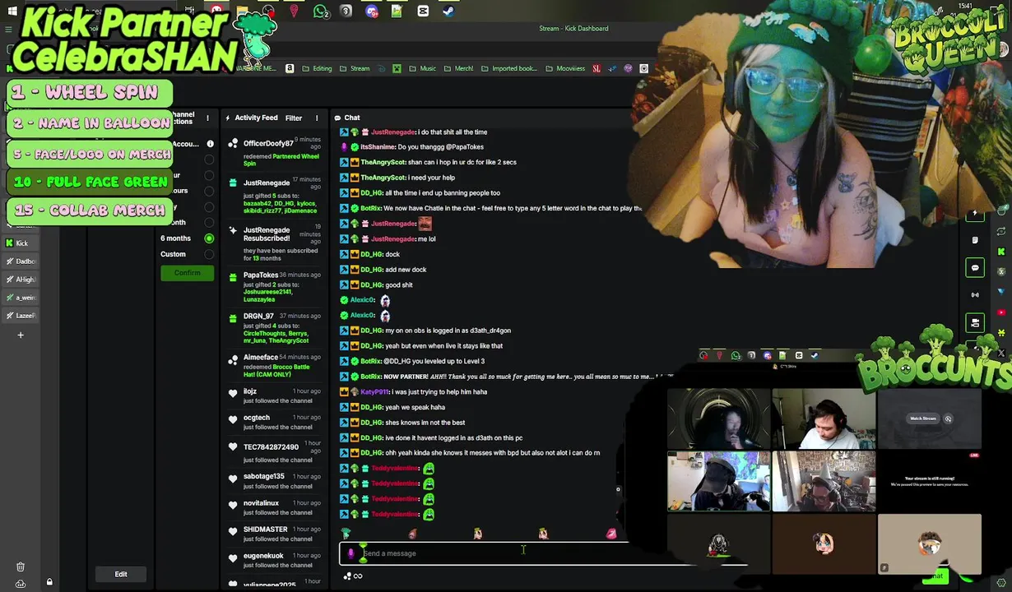Screen dimensions: 1012x592
Task: Click Watch Stream in the Discord call
Action: coord(923,419)
